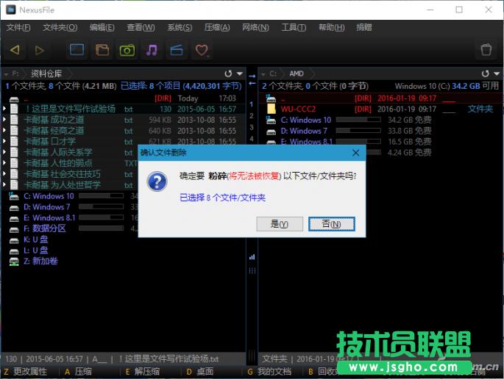
Task: Click the 解压缩 shortcut in bottom bar
Action: click(146, 372)
